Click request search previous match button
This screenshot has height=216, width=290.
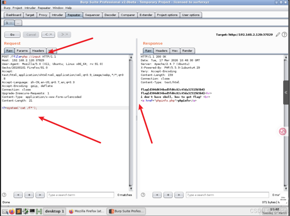[18, 195]
